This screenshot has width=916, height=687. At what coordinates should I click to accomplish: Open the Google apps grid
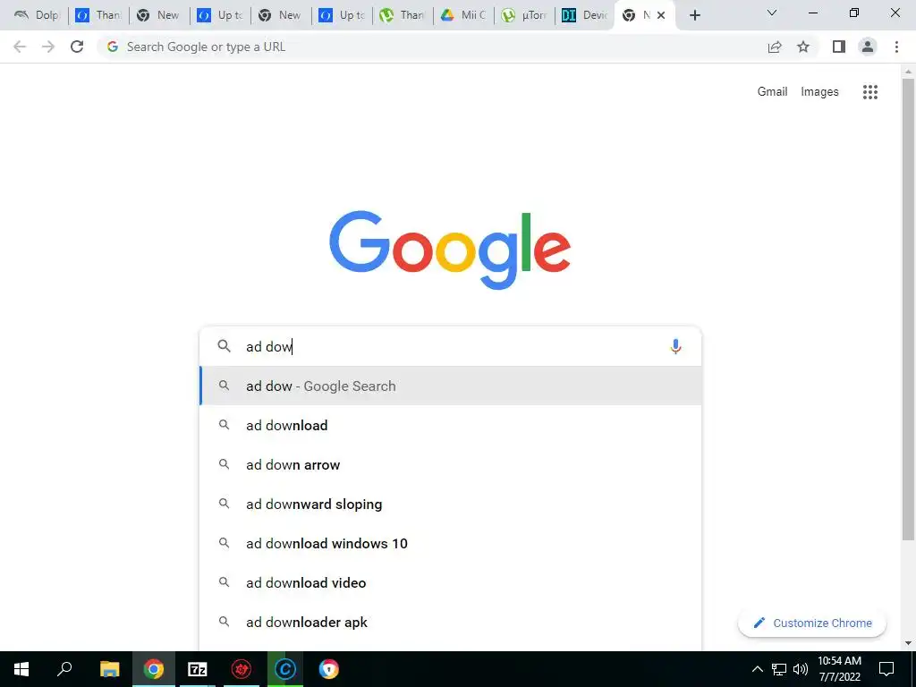coord(869,92)
